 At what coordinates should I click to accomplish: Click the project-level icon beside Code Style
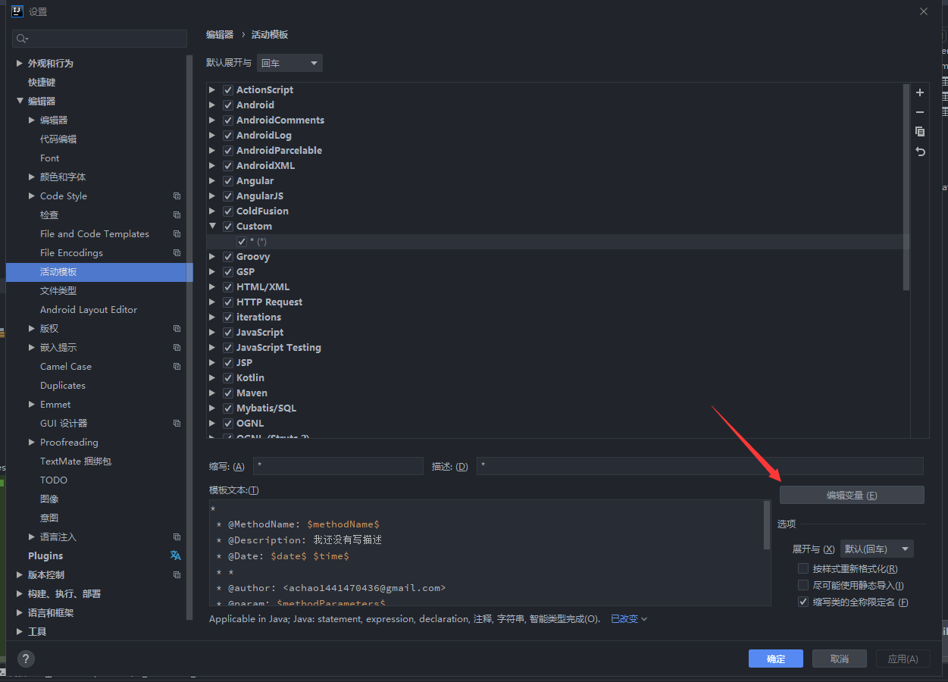[x=177, y=196]
